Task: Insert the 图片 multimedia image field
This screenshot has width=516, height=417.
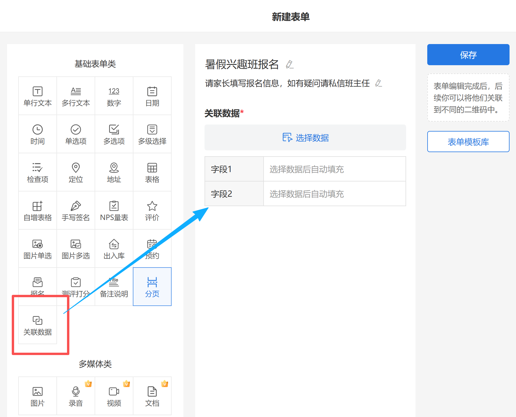Action: click(38, 396)
